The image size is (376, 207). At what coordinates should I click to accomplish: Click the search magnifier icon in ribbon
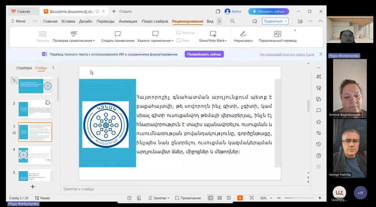coord(232,21)
